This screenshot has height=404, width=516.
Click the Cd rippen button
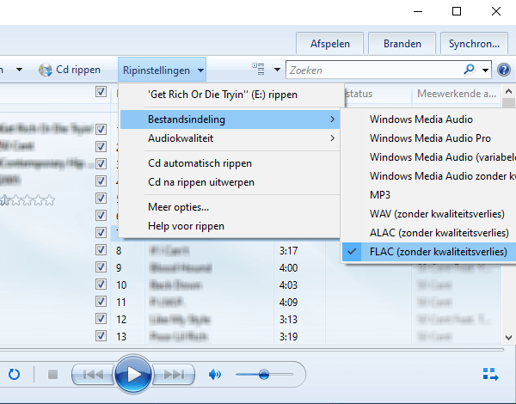[x=71, y=70]
